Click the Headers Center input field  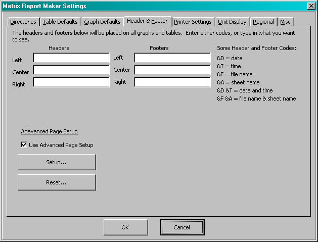[71, 70]
